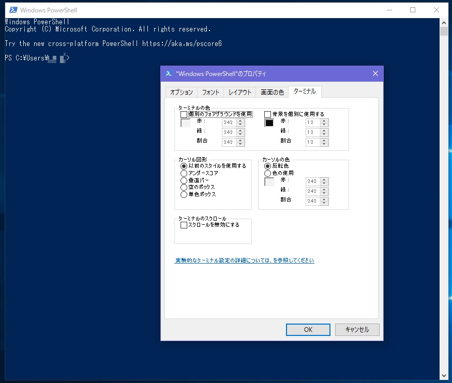Click the https://aka.ms/pscore6 text in the console
The image size is (452, 383).
click(x=182, y=43)
